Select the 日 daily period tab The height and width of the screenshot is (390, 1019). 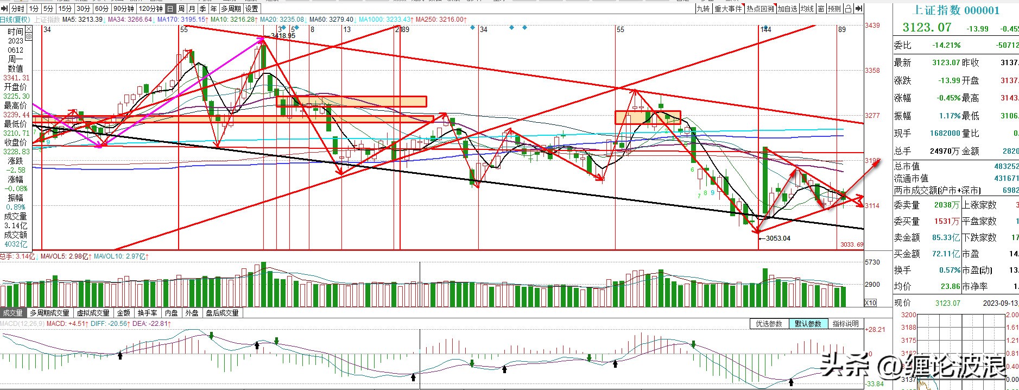(x=170, y=9)
